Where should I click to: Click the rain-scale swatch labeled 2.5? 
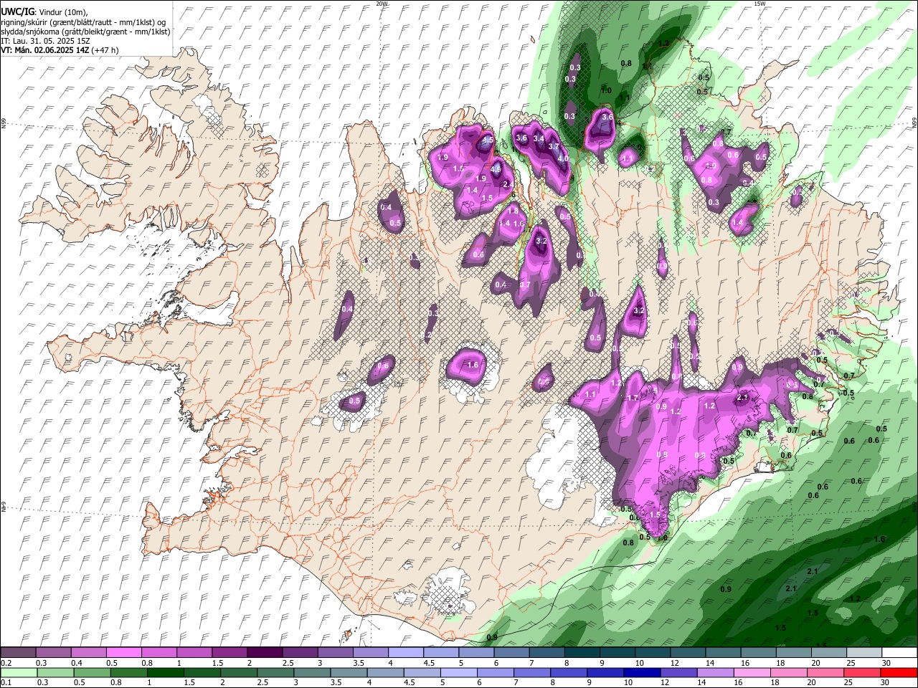click(275, 673)
